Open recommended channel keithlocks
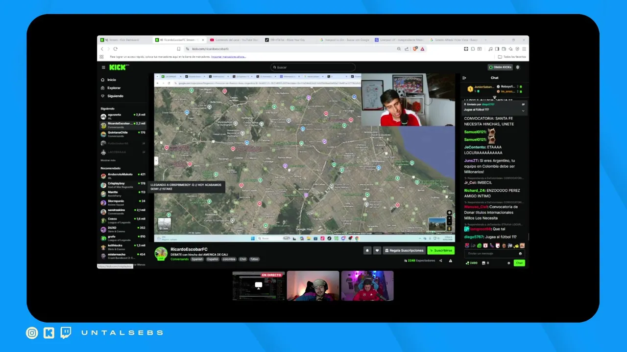 [x=123, y=246]
